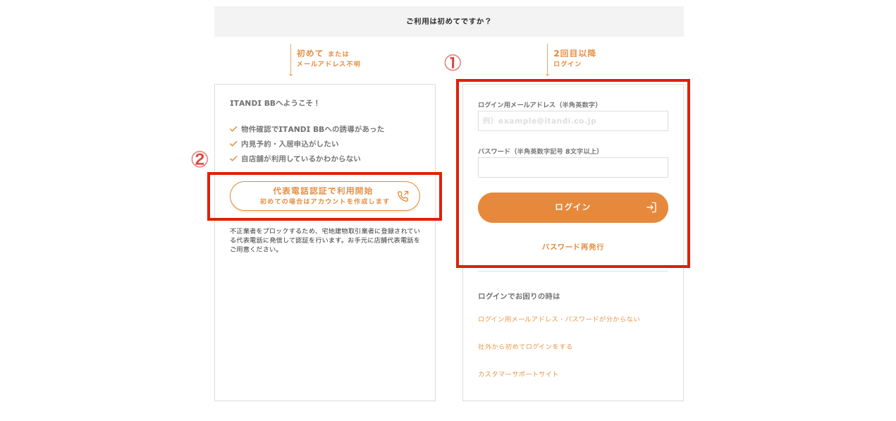
Task: Click the checkmark icon beside 内見予約・入居申込がしたい
Action: (233, 144)
